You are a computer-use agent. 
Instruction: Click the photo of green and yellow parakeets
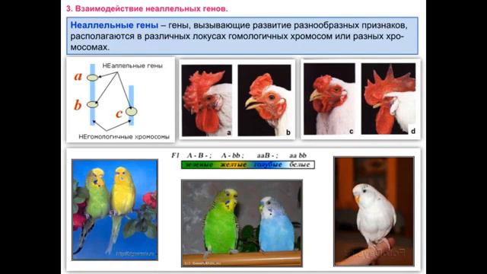pyautogui.click(x=115, y=210)
